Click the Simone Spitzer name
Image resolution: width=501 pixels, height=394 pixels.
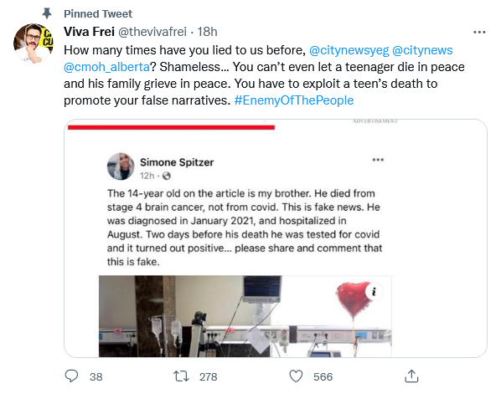coord(177,162)
